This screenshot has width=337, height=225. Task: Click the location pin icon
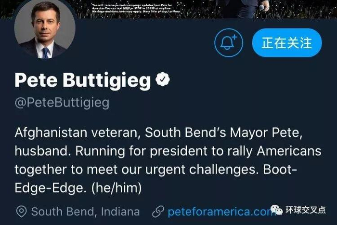[21, 212]
